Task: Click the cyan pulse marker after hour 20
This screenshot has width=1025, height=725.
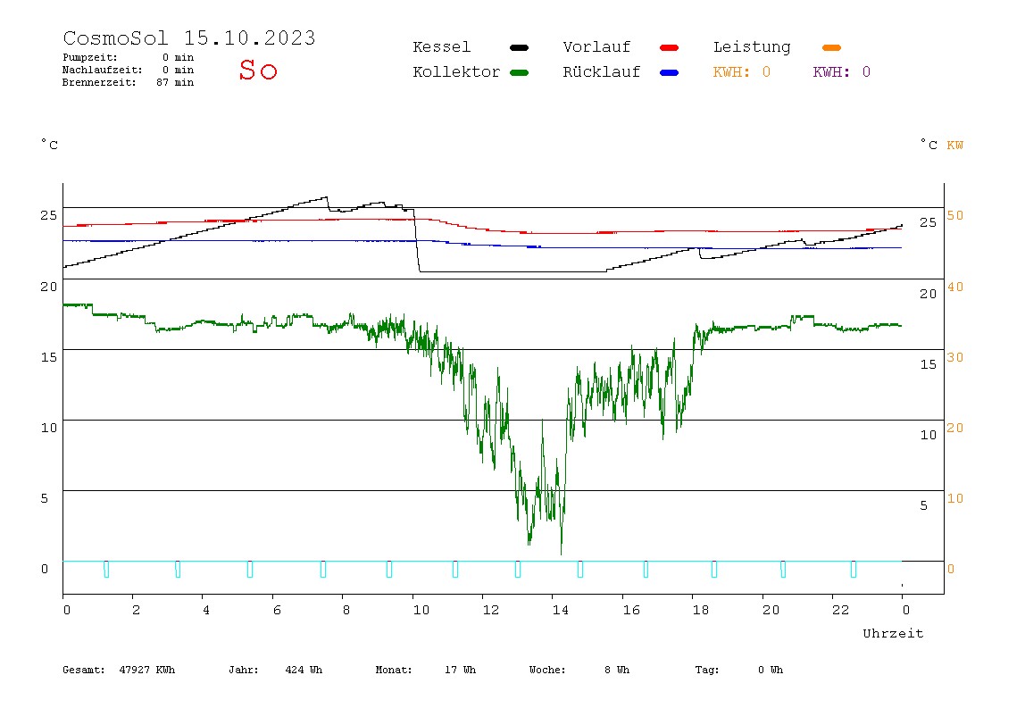Action: [x=783, y=569]
